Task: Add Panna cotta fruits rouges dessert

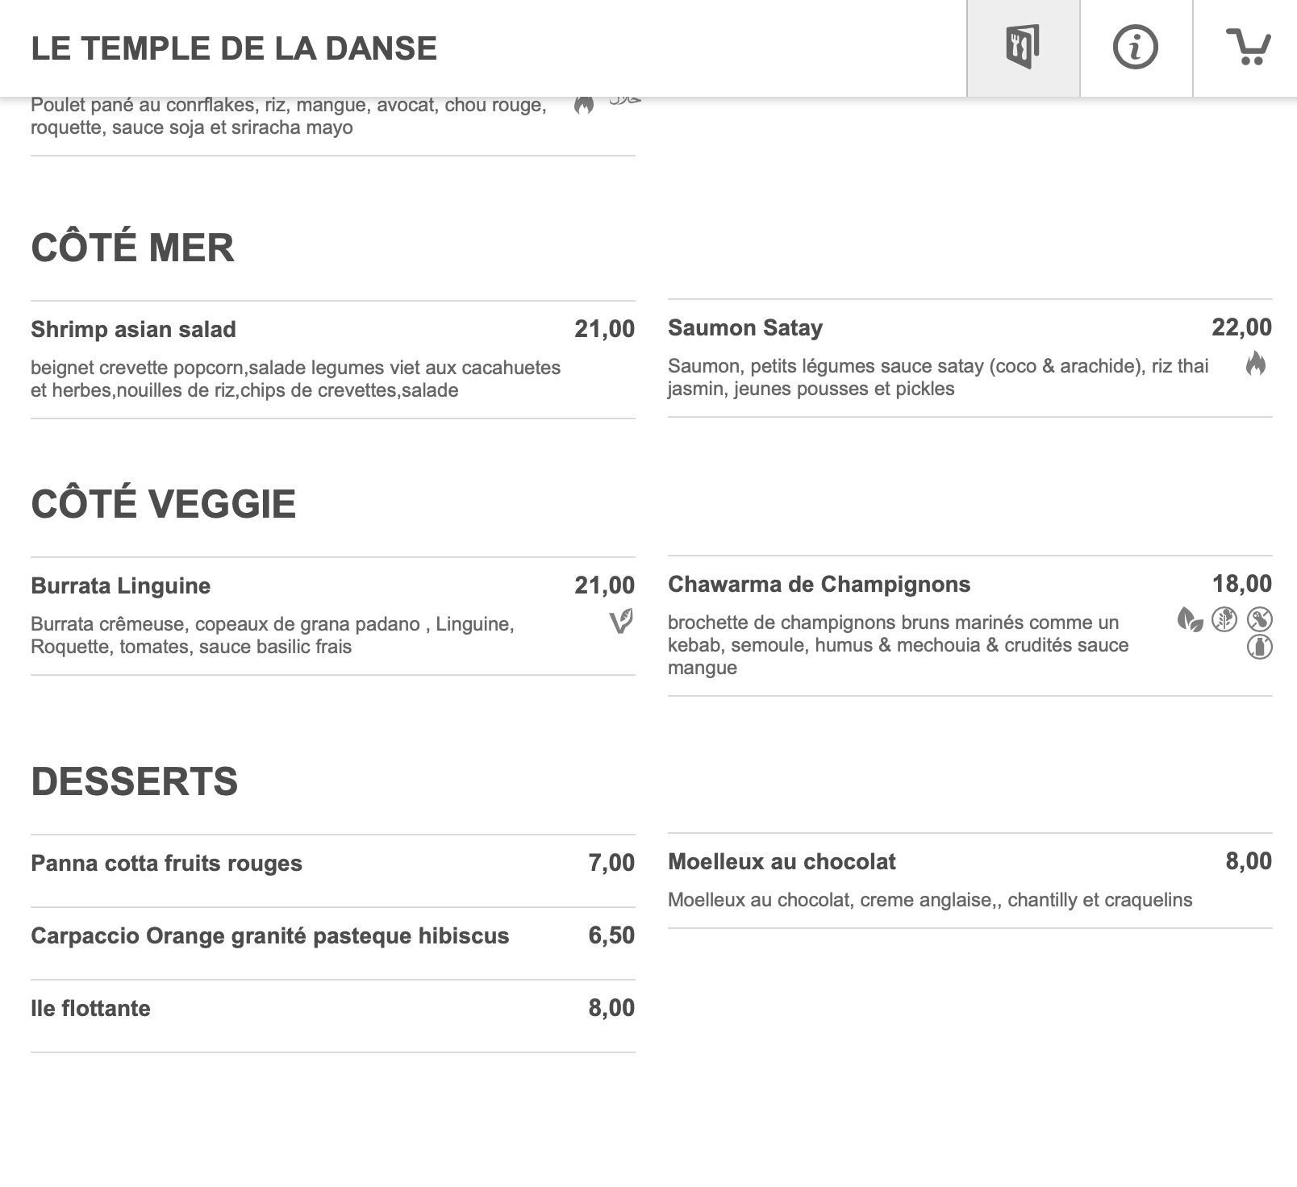Action: (x=333, y=871)
